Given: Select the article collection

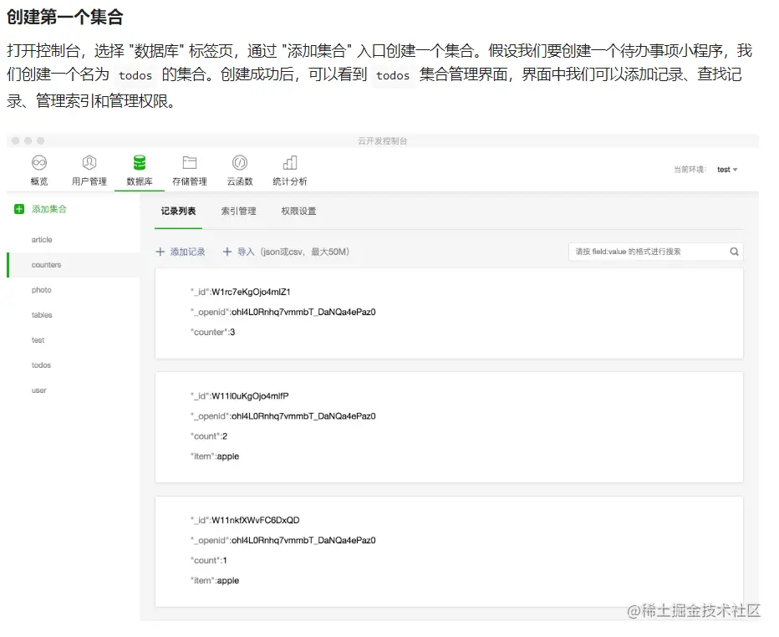Looking at the screenshot, I should [42, 239].
